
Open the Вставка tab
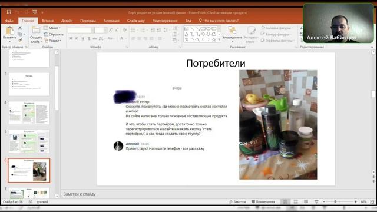(x=48, y=21)
